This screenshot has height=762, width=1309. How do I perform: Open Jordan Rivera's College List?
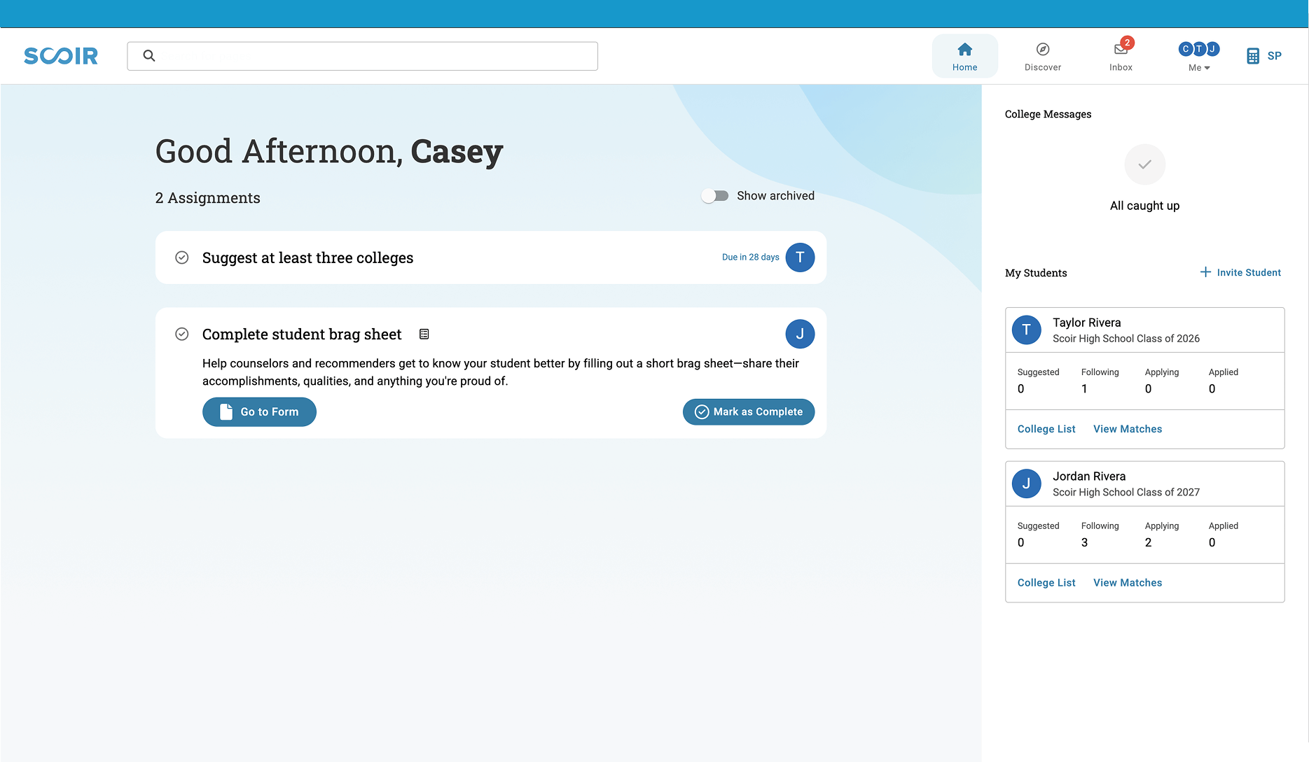click(1046, 583)
